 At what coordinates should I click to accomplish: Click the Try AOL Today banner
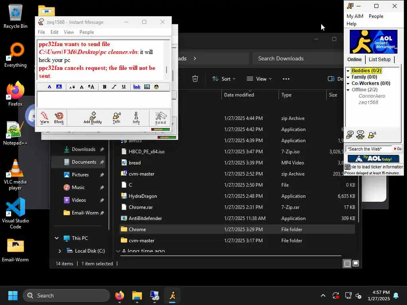tap(373, 158)
